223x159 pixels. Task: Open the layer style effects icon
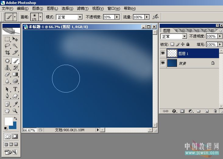click(x=174, y=111)
